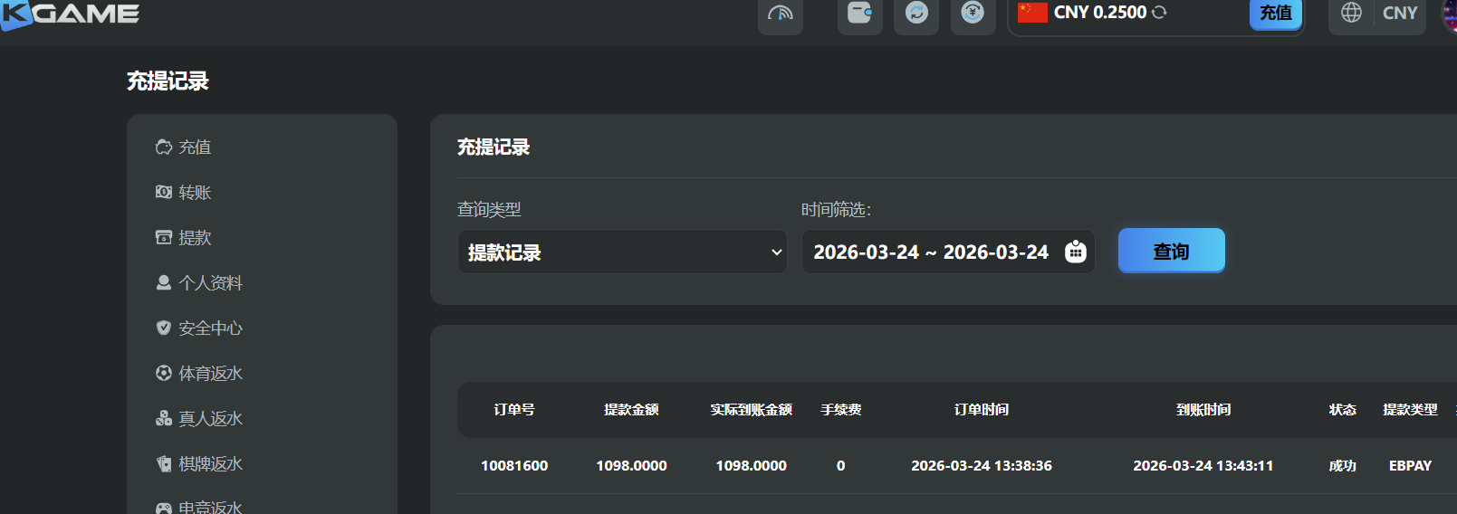Viewport: 1457px width, 514px height.
Task: Open the CNY currency selector
Action: coord(1399,13)
